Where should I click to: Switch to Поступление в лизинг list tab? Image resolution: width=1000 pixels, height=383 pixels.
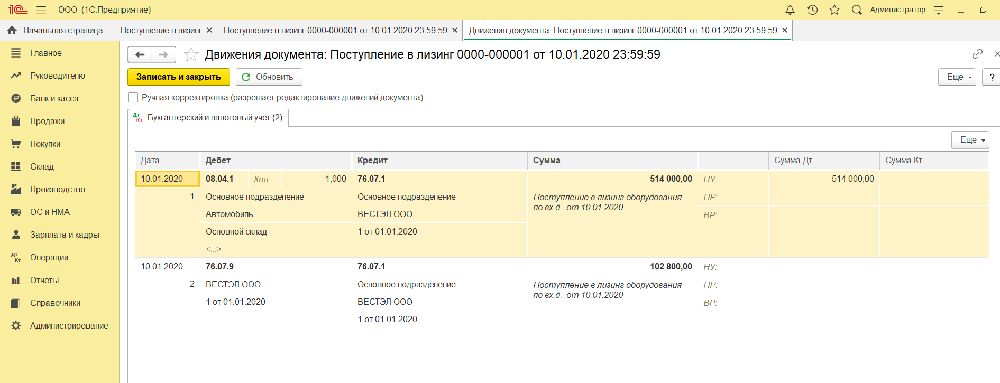161,31
